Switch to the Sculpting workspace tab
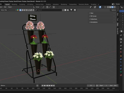Screen dimensions: 124x93 click(22, 4)
